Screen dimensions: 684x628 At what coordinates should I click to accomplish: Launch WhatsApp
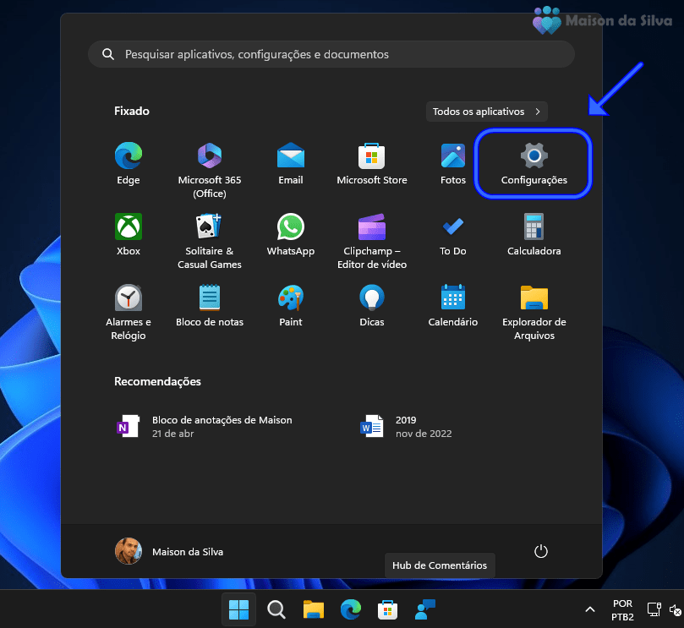tap(291, 235)
